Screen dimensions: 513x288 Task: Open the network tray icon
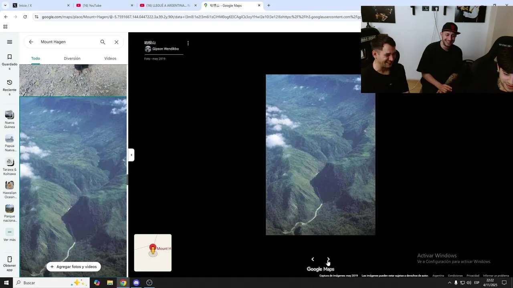tap(462, 283)
